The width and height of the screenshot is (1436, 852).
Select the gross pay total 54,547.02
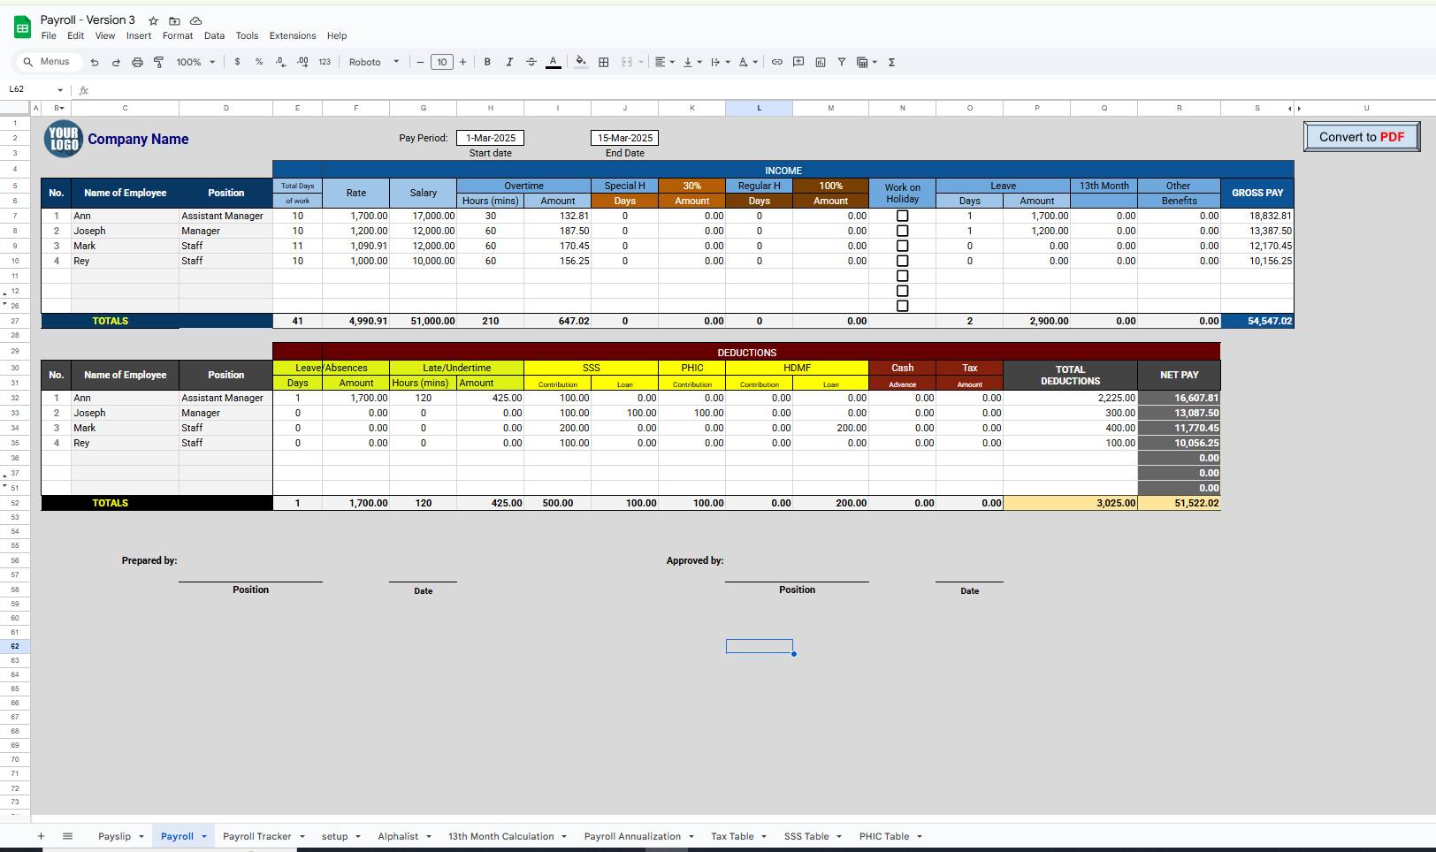[1257, 321]
